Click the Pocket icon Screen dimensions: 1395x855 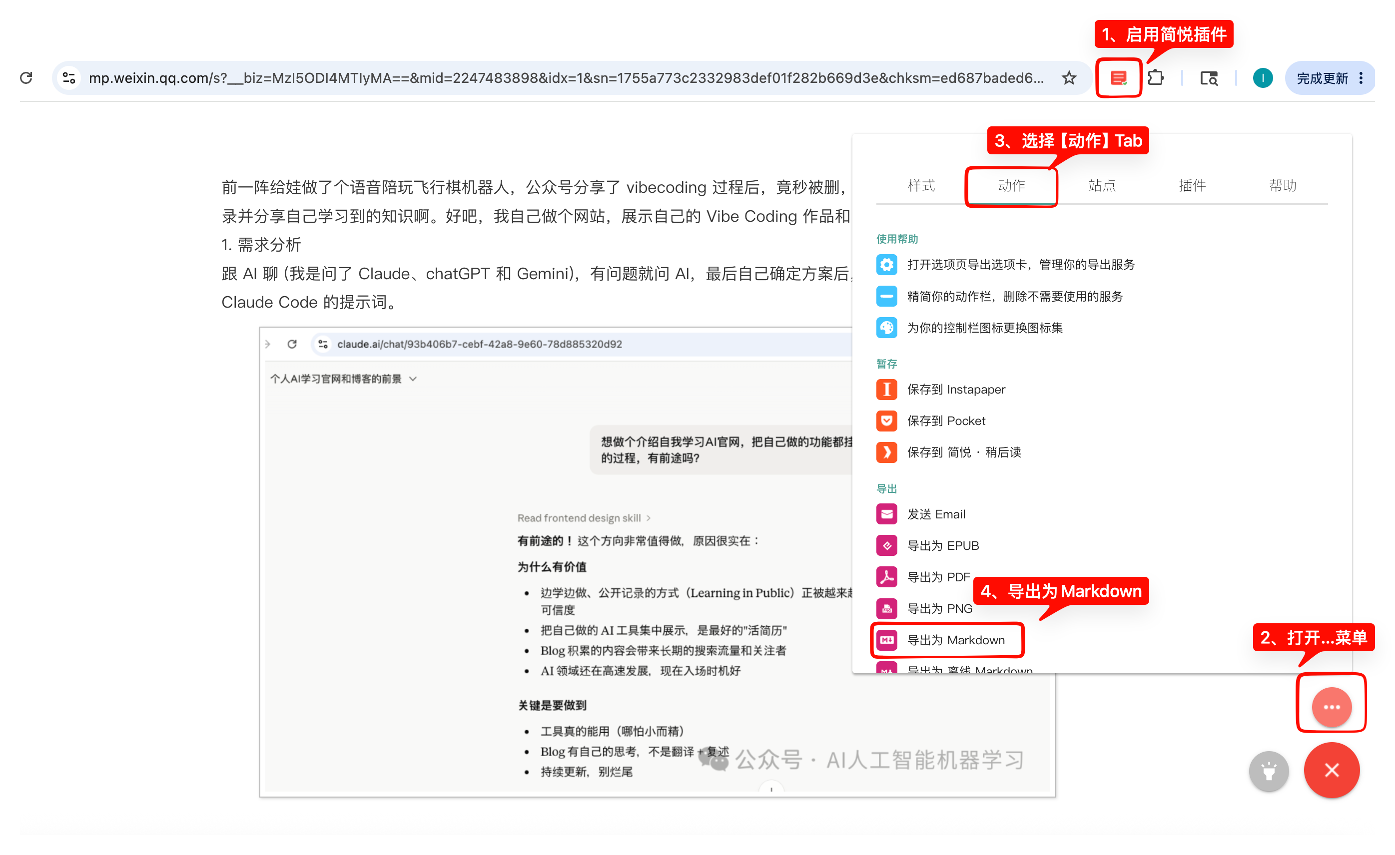pyautogui.click(x=886, y=421)
